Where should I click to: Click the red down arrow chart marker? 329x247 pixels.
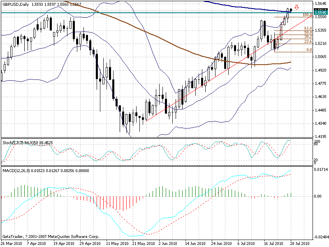pos(297,7)
